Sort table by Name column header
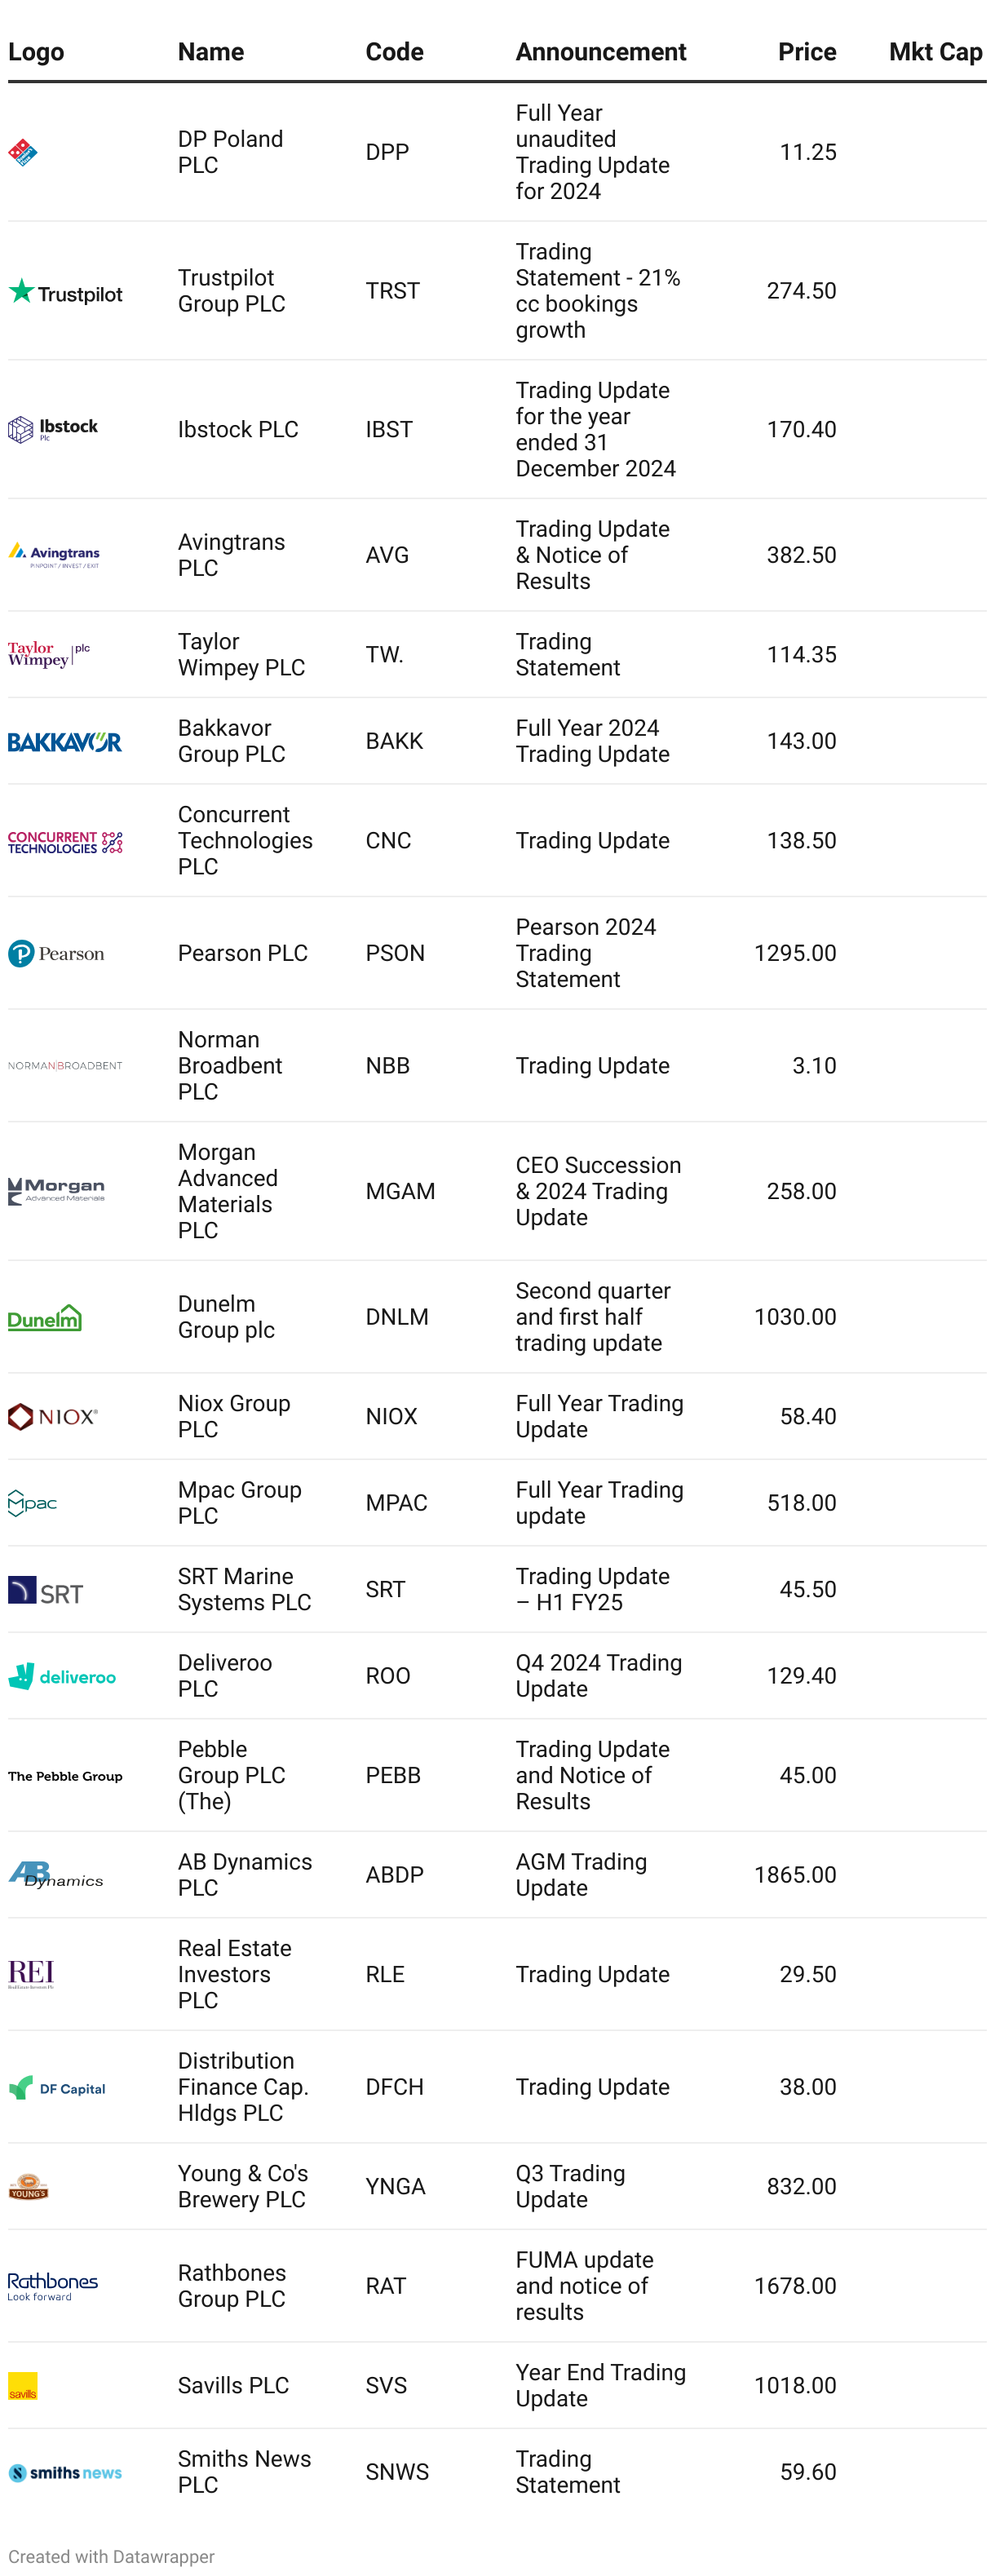This screenshot has height=2576, width=995. pos(211,52)
